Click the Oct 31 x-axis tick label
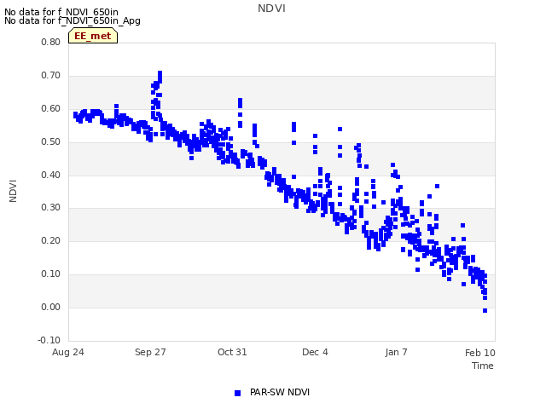Image resolution: width=546 pixels, height=409 pixels. click(232, 352)
